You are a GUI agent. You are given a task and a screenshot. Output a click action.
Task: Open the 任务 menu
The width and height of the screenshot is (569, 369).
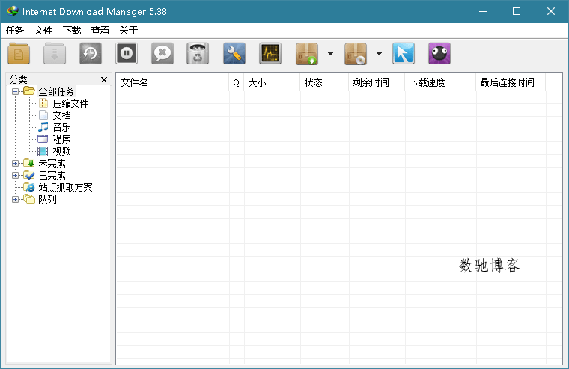point(14,31)
